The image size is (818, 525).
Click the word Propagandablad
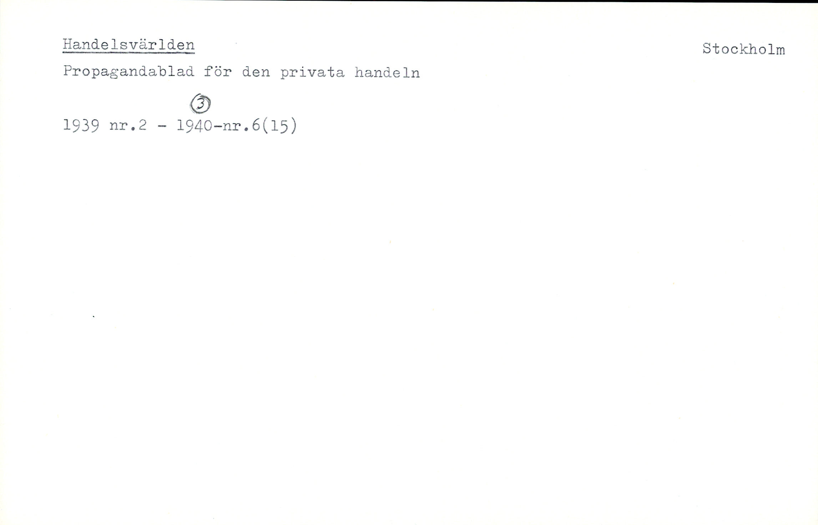click(128, 72)
